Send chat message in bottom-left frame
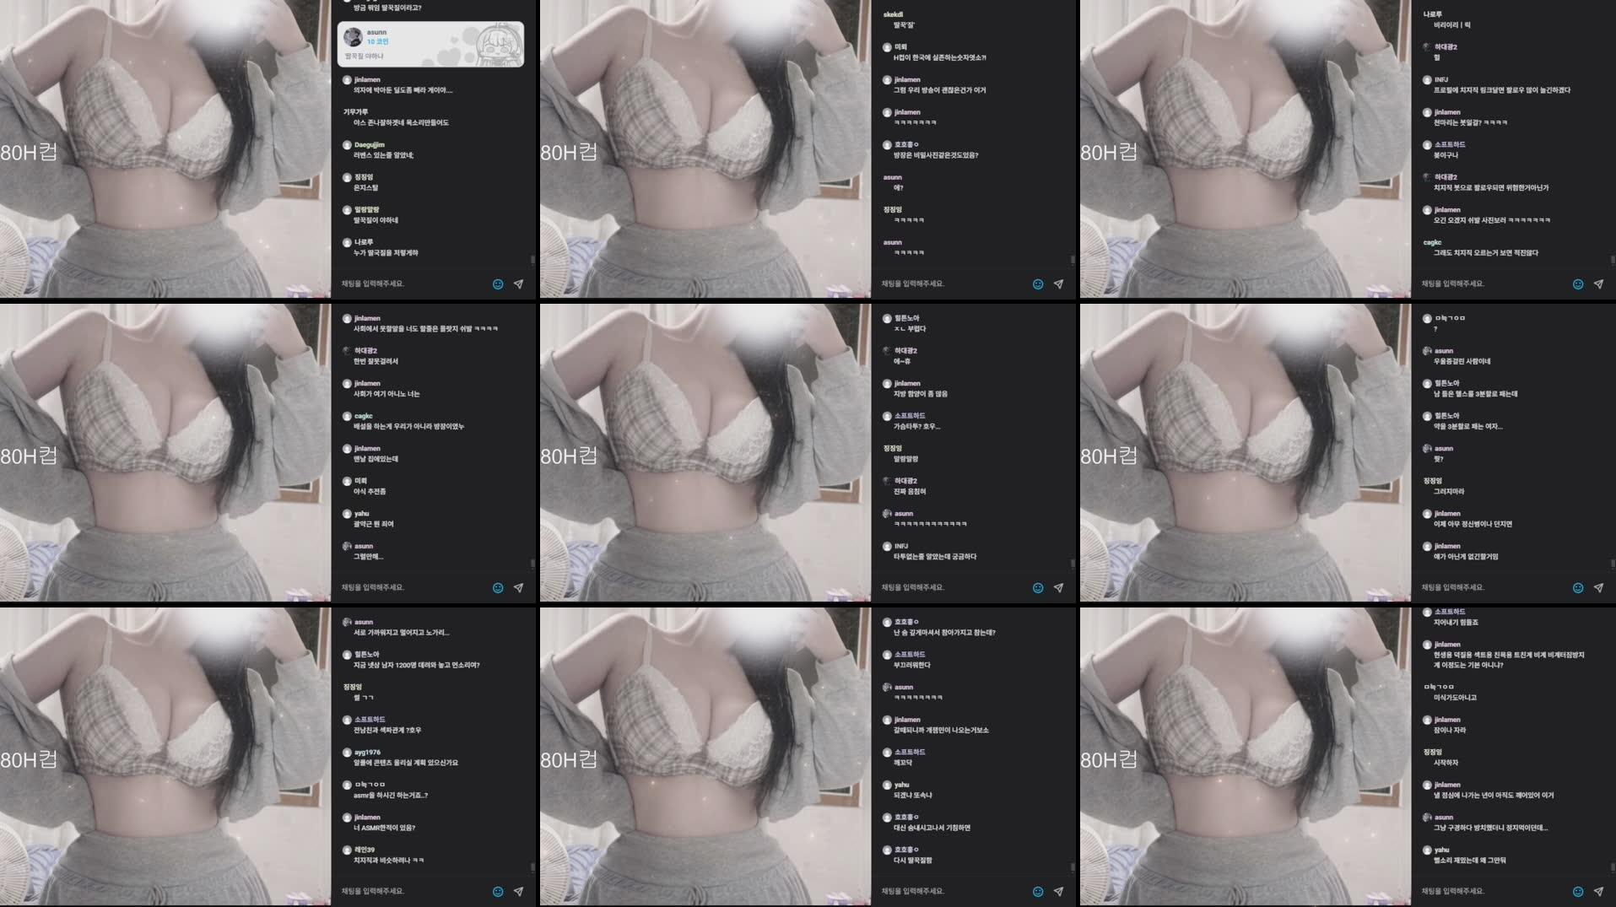 [x=519, y=892]
